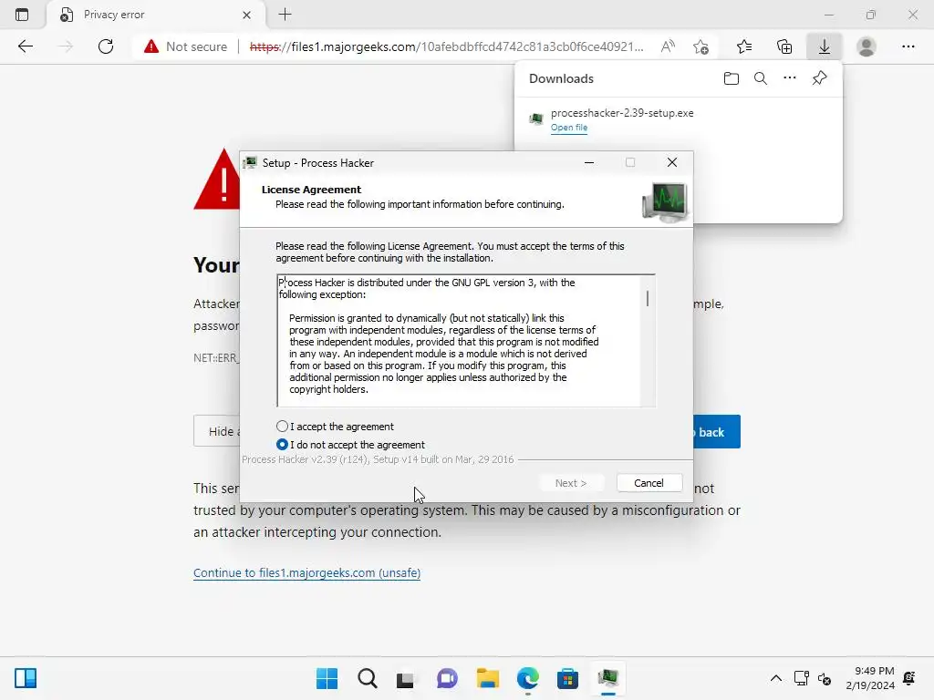Click the address bar URL field
Screen dimensions: 934x700
tap(446, 46)
